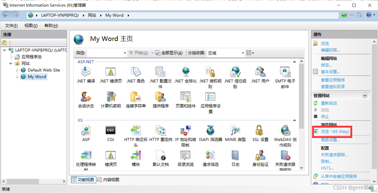
Task: Click the 绑定... link
Action: click(326, 65)
